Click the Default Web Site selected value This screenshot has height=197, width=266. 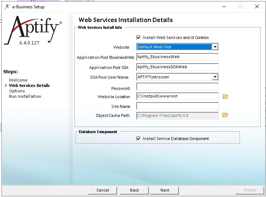(x=175, y=47)
